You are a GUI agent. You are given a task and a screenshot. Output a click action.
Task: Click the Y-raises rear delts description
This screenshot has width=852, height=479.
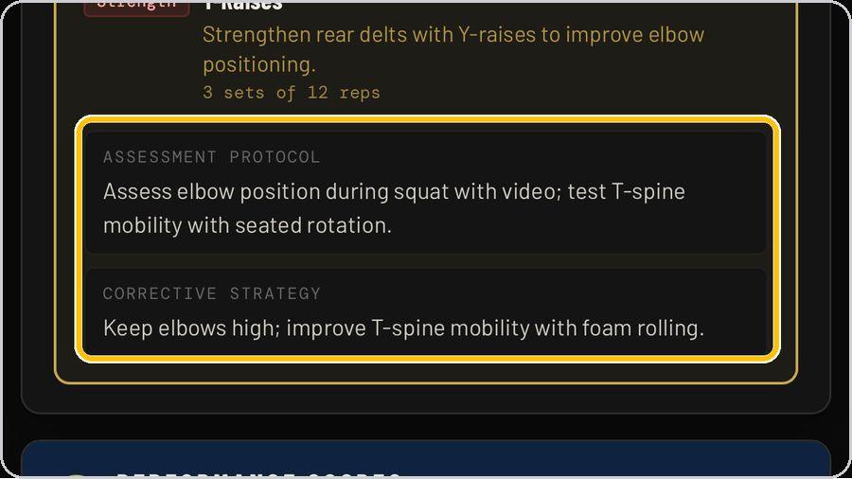453,49
